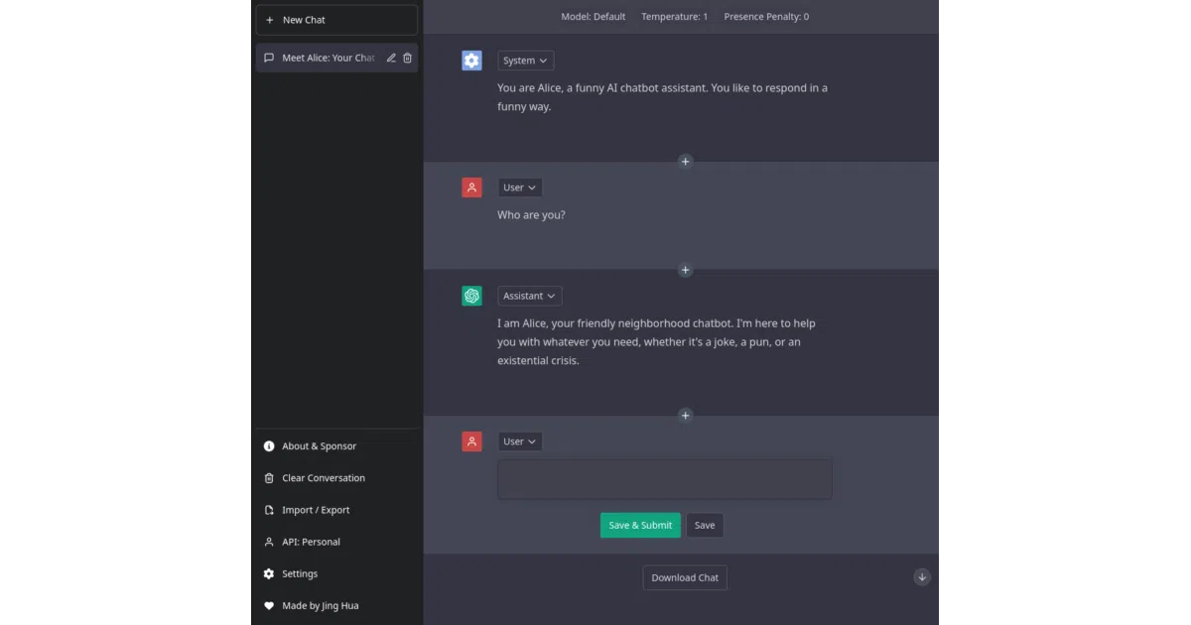
Task: Open the User role dropdown above the input box
Action: point(519,441)
